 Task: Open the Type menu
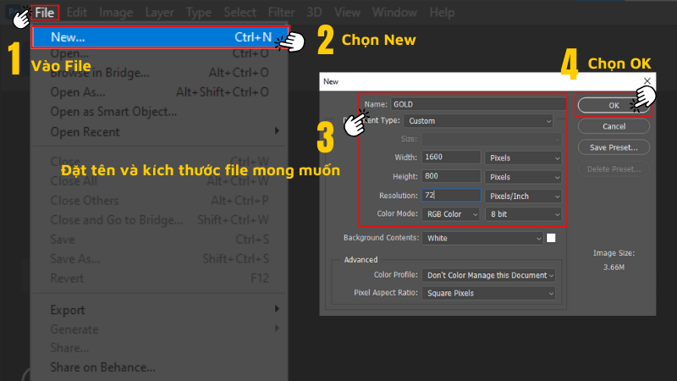pos(199,13)
